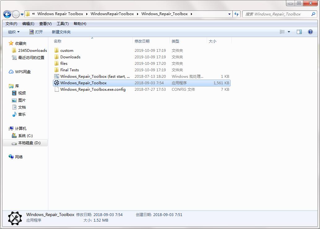The image size is (320, 229).
Task: Select the fast start batch file icon
Action: coord(57,76)
